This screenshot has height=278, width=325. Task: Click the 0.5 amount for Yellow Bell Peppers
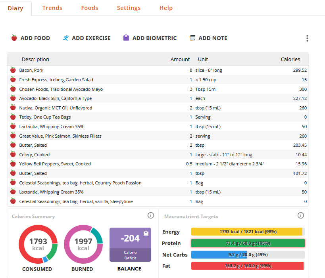coord(189,164)
